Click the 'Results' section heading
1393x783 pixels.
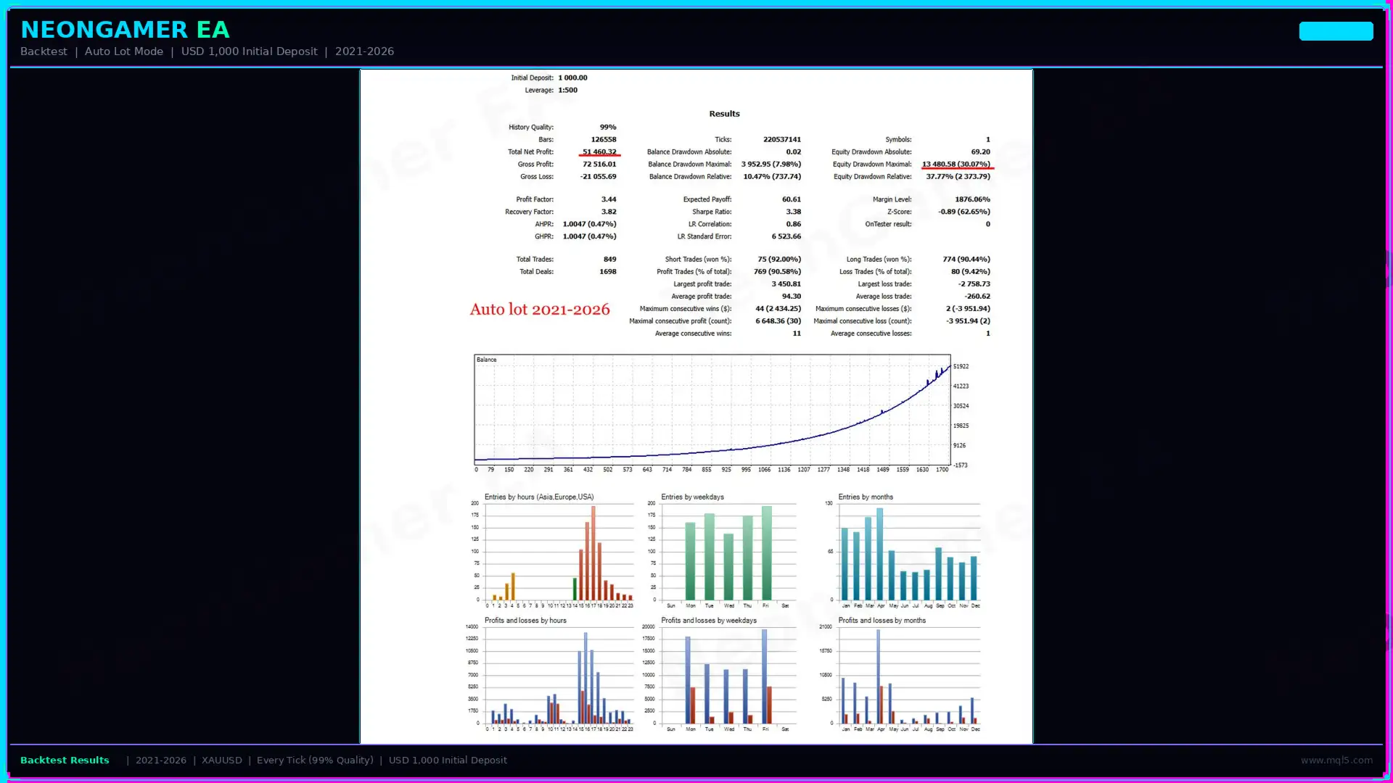pyautogui.click(x=724, y=114)
